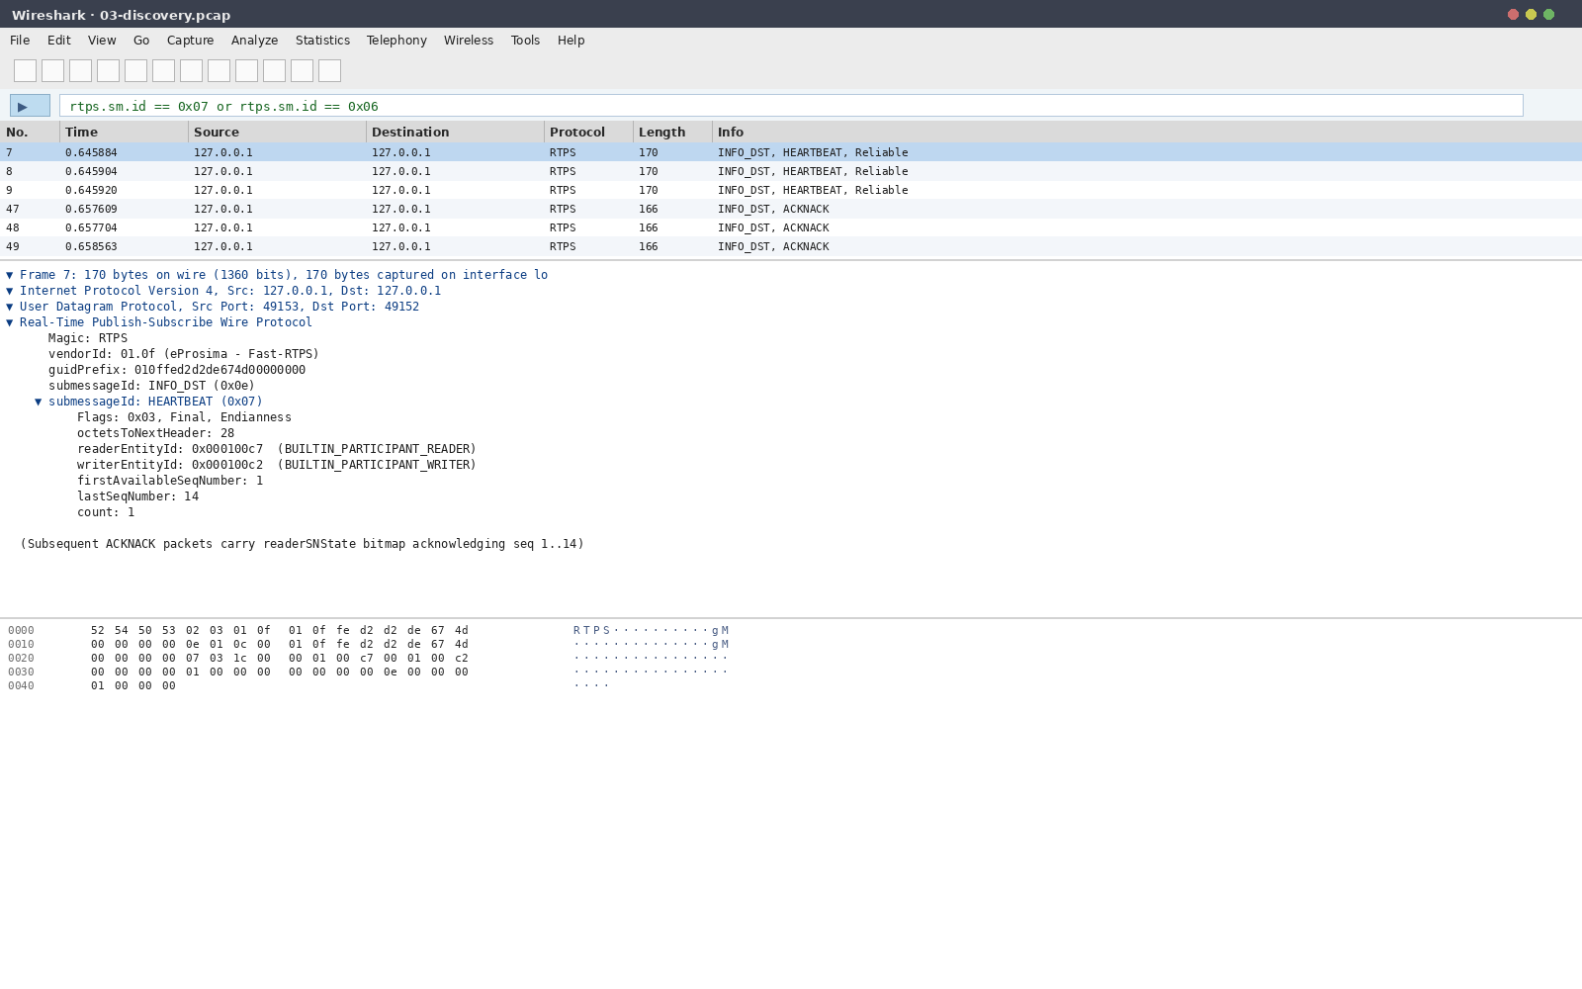Select the lastSeqNumber: 14 field
1582x989 pixels.
click(x=137, y=496)
